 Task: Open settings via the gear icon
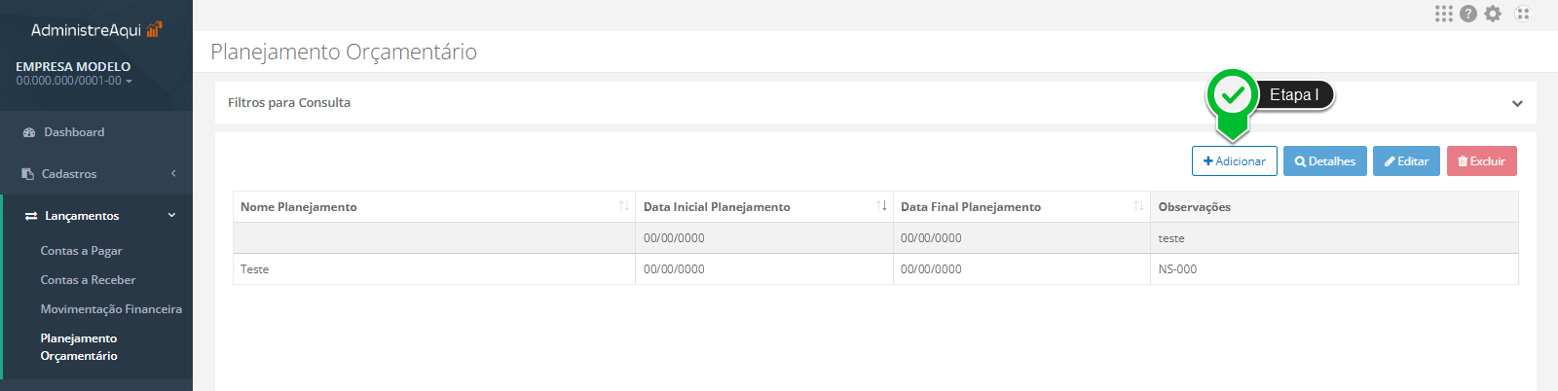tap(1493, 14)
